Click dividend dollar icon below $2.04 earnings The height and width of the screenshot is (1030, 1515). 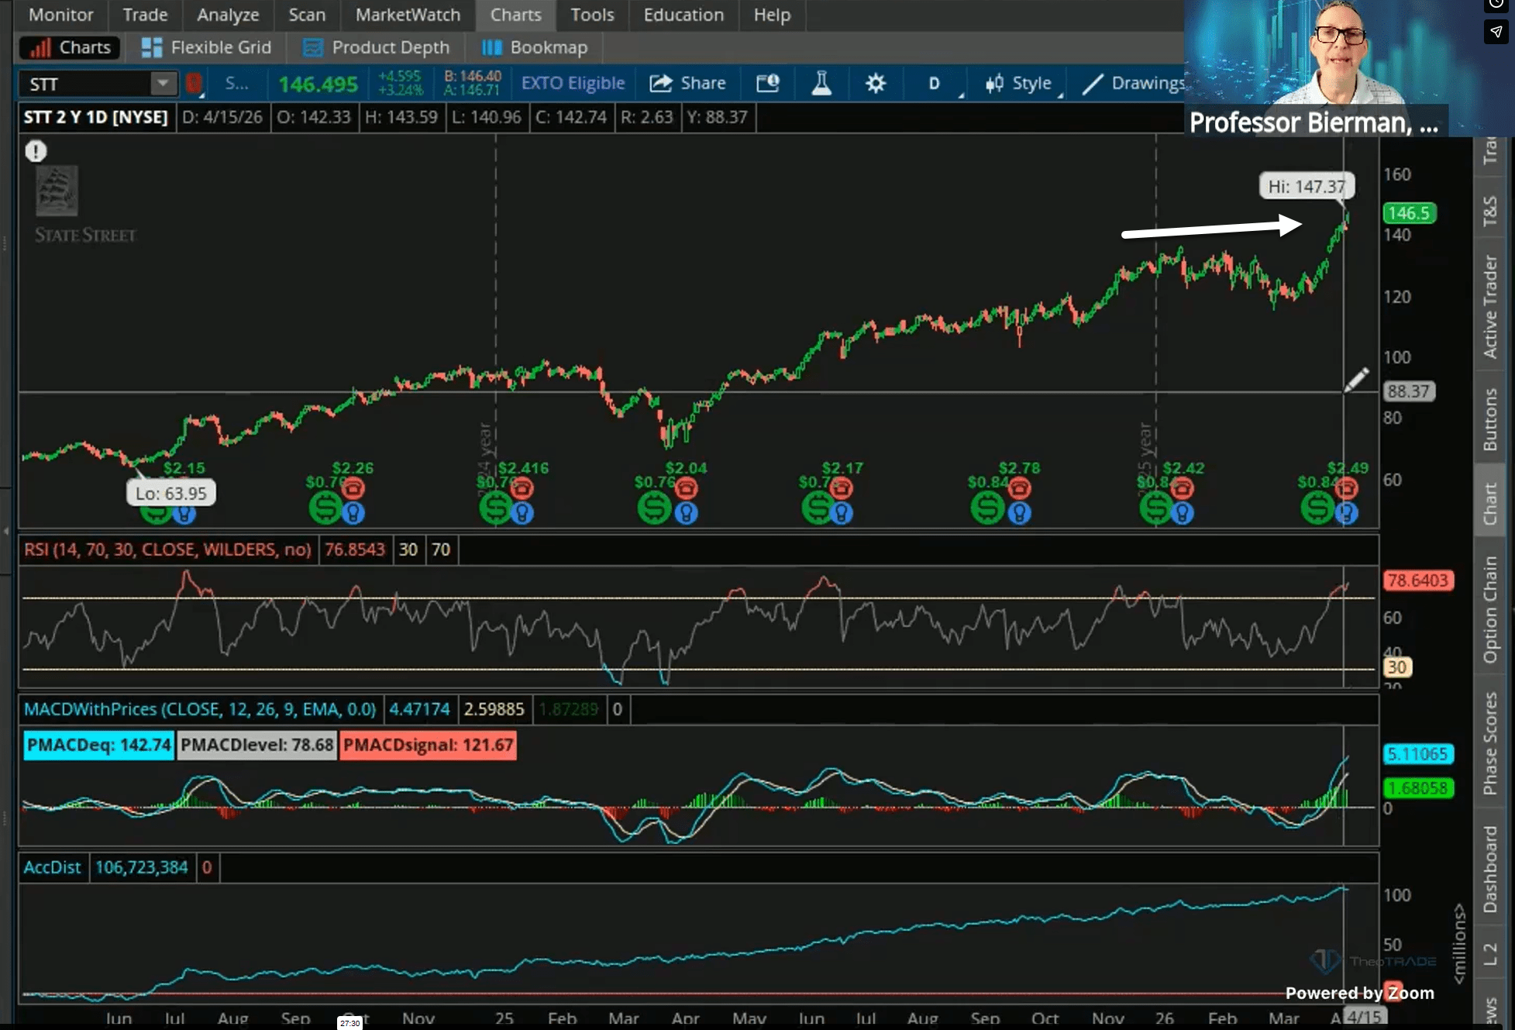point(654,508)
